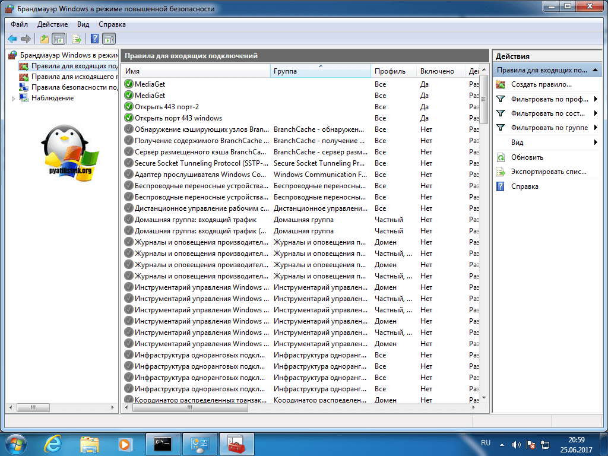Click the 'Обновить' refresh icon in Actions pane

(501, 158)
